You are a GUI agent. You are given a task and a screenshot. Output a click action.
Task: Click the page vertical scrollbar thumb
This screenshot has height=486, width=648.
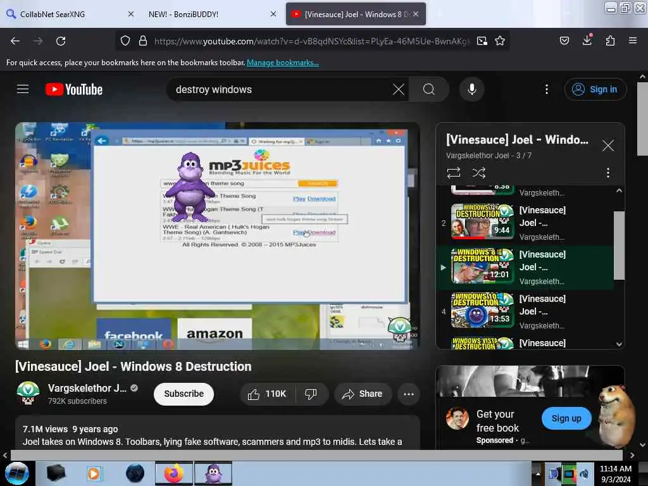tap(642, 119)
